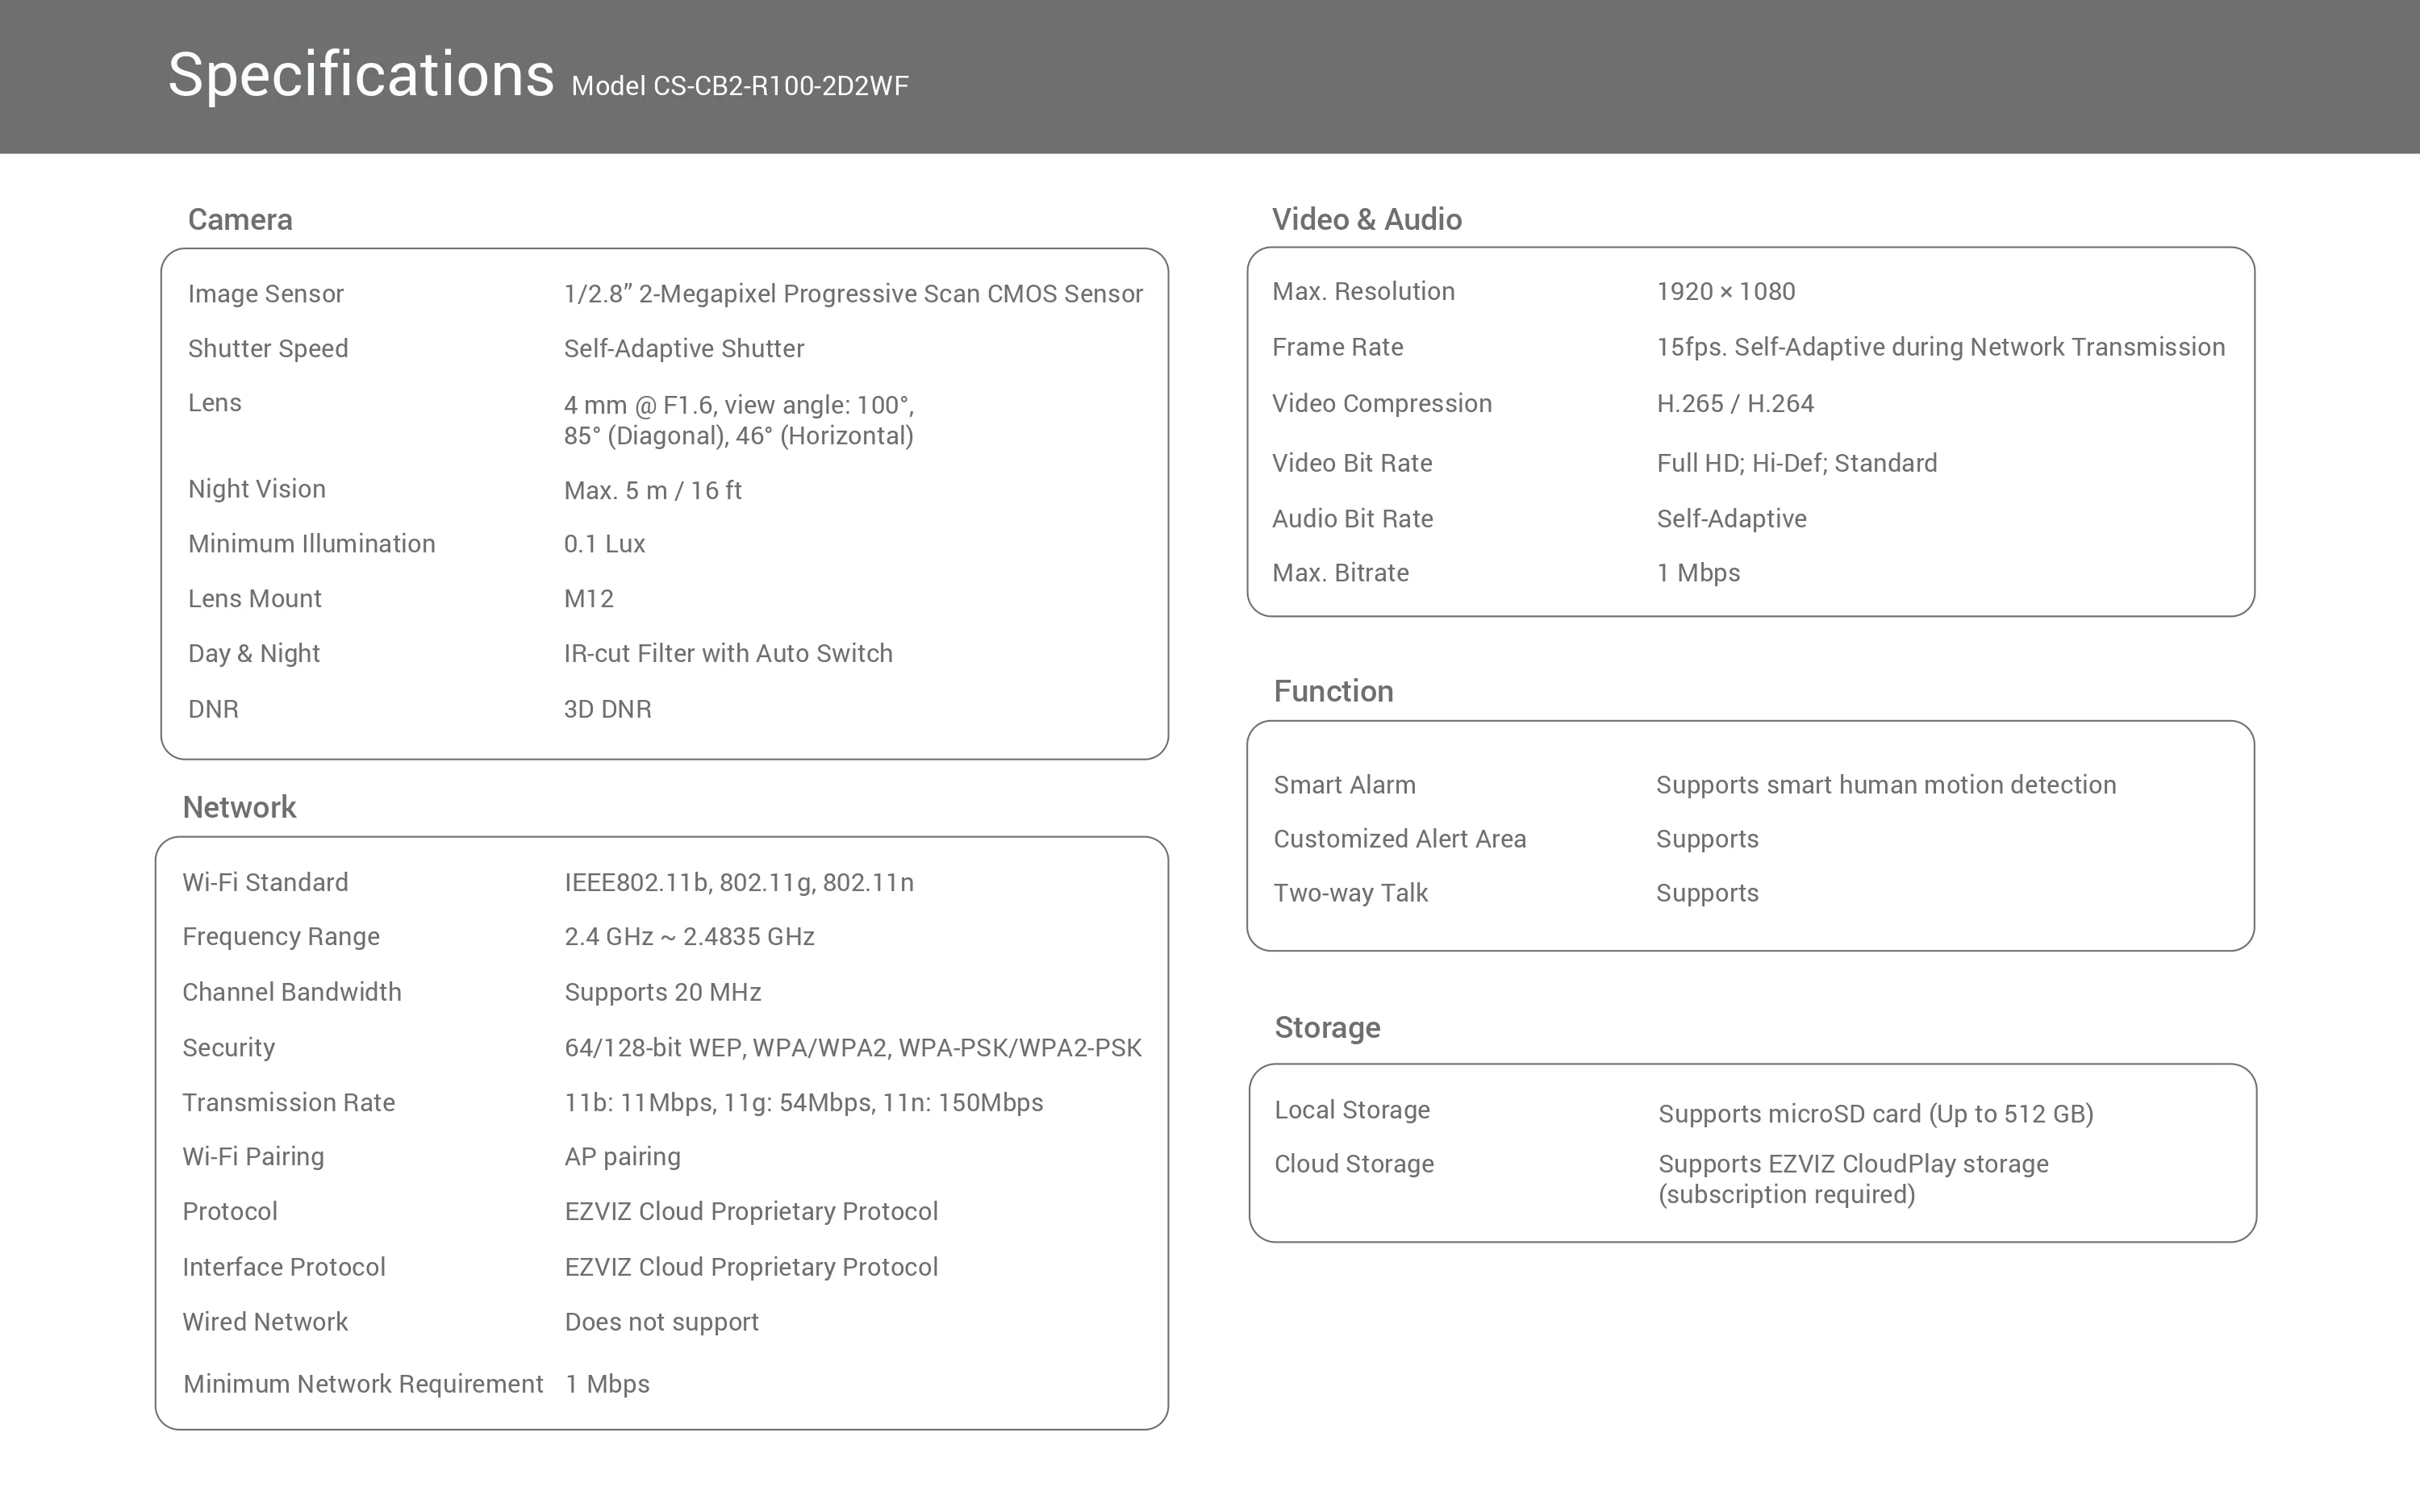2420x1512 pixels.
Task: Click the Video Compression label
Action: (1382, 403)
